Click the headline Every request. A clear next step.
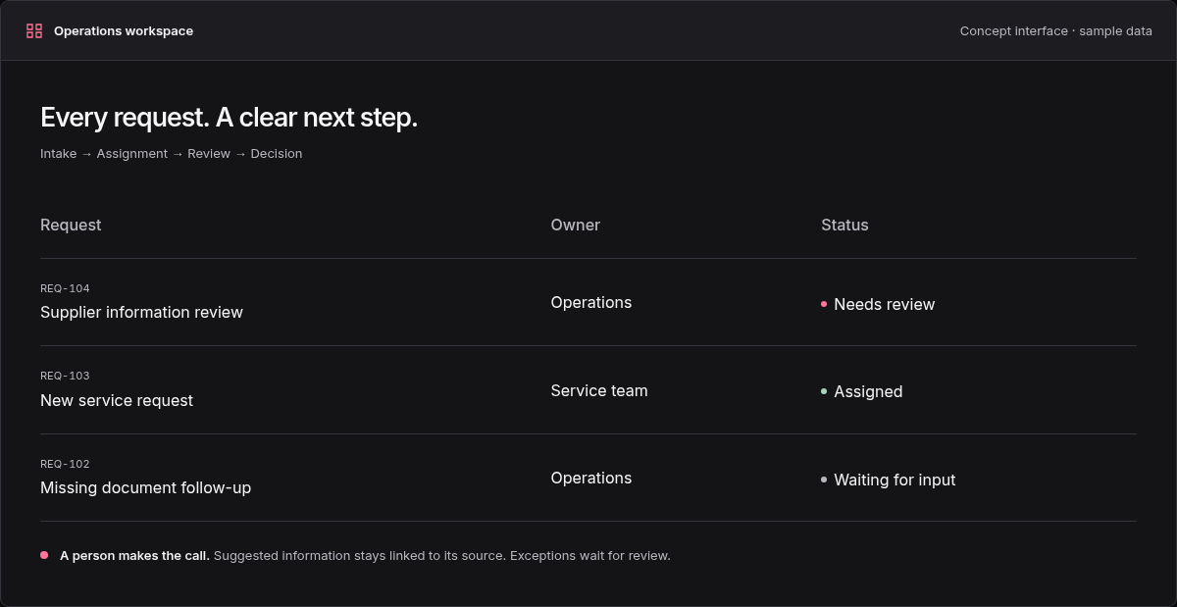 click(229, 118)
